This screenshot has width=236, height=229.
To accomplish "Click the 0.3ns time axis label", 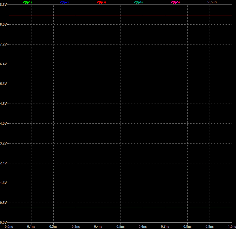I will tap(76, 226).
